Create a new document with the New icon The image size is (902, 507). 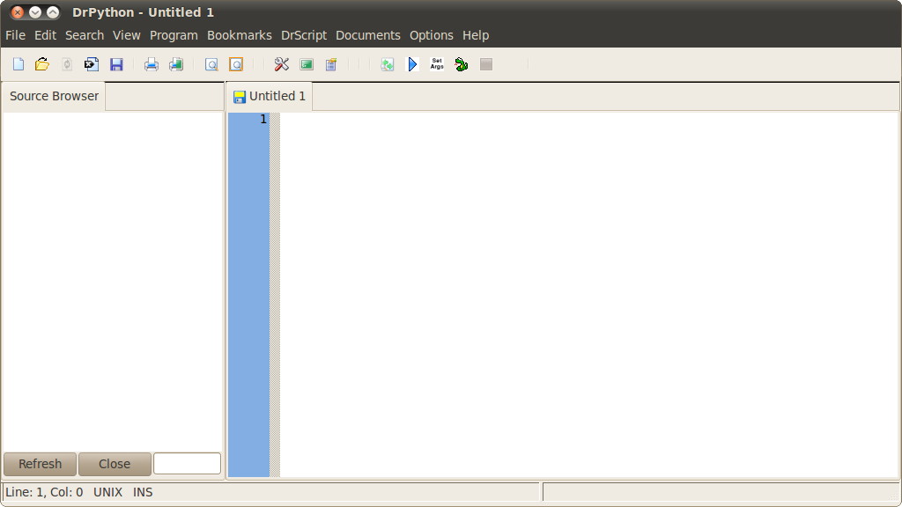[x=18, y=64]
